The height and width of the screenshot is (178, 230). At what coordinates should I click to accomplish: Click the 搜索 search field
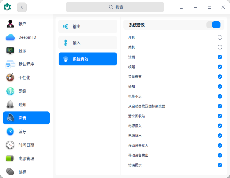(x=115, y=7)
